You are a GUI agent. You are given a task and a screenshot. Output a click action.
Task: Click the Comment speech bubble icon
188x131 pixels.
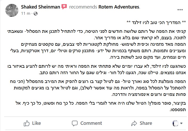pyautogui.click(x=75, y=123)
